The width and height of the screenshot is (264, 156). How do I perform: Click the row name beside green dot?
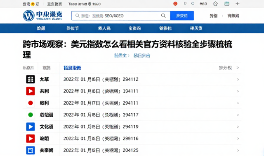point(47,115)
